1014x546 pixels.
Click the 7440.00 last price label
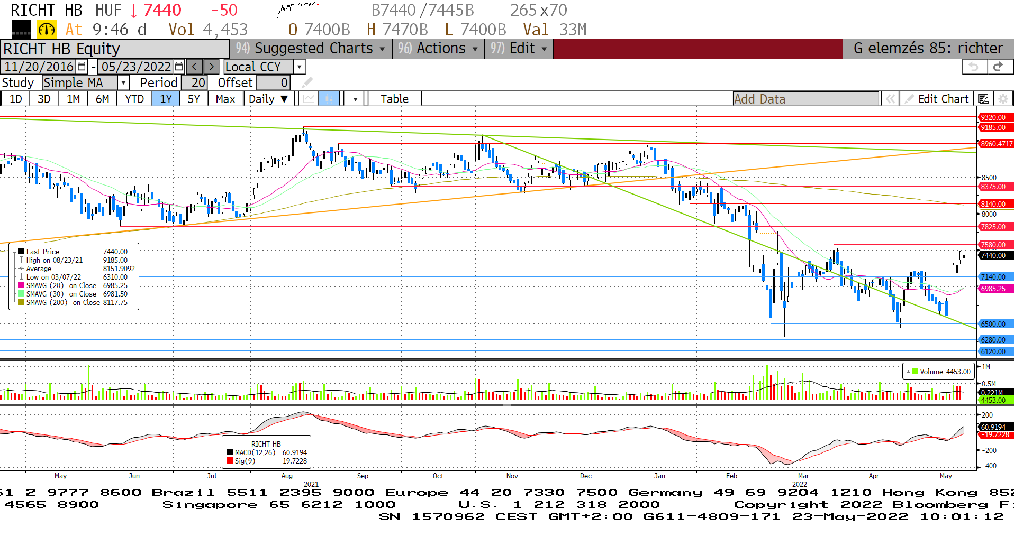click(x=995, y=255)
